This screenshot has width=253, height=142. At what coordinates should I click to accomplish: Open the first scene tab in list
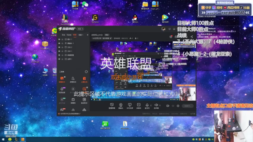coord(63,35)
